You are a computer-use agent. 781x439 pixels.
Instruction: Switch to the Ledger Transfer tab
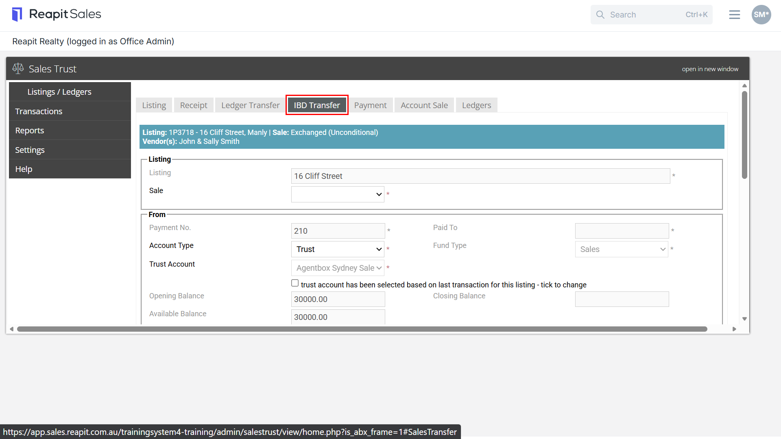[250, 105]
